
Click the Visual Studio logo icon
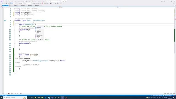(x=1, y=1)
